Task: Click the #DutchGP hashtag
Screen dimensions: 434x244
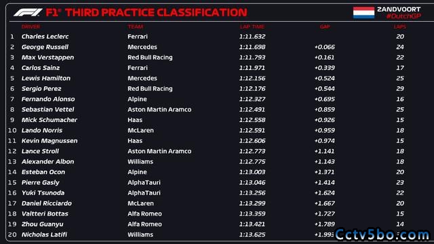Action: point(403,16)
